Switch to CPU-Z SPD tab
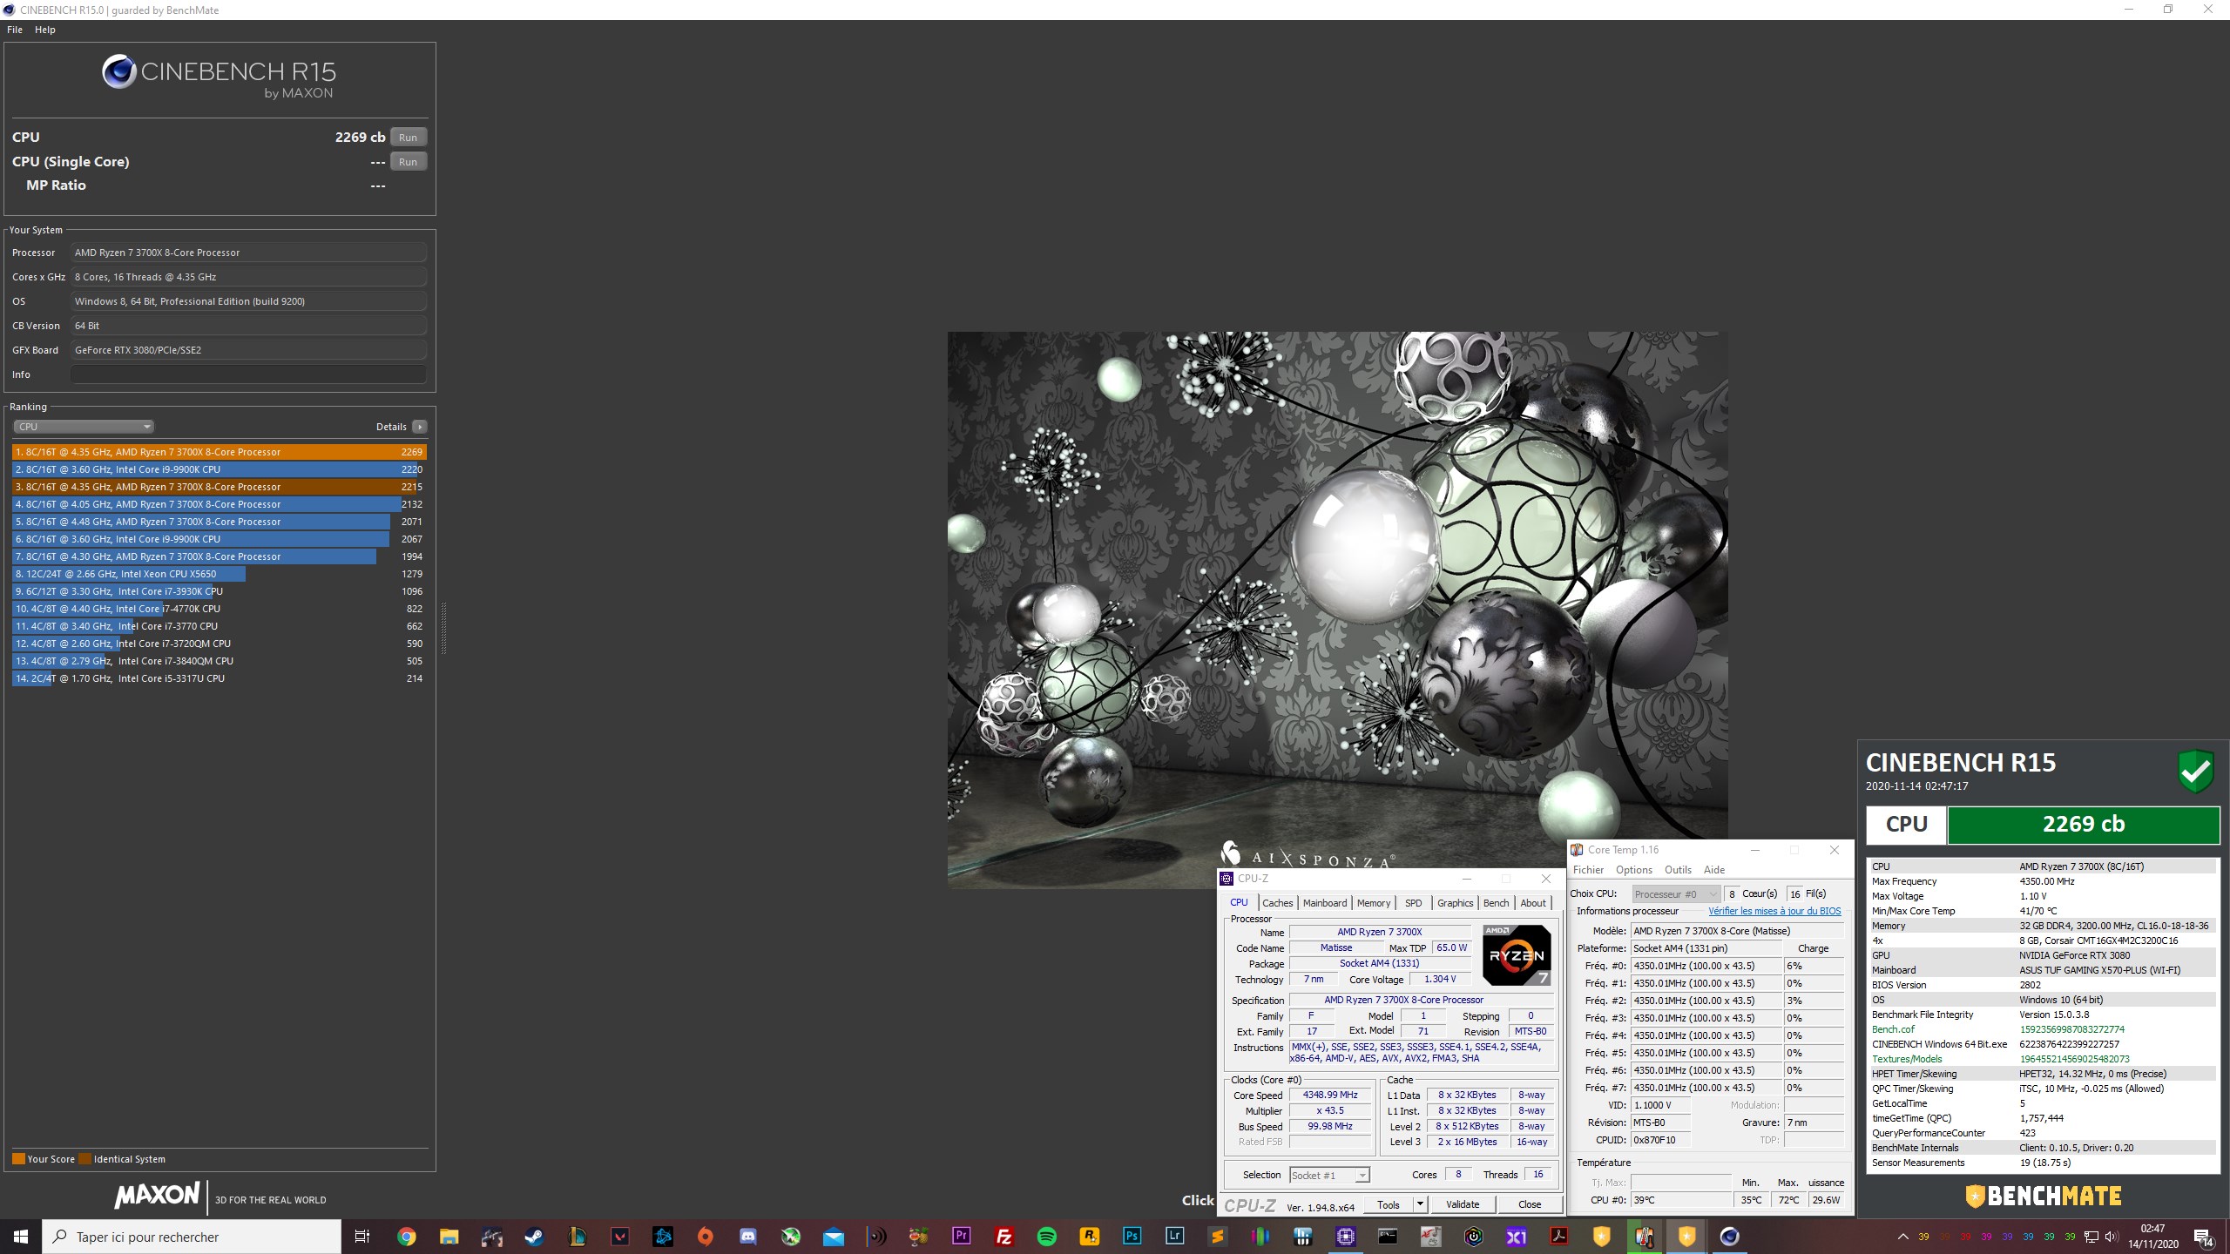The width and height of the screenshot is (2230, 1254). point(1414,903)
